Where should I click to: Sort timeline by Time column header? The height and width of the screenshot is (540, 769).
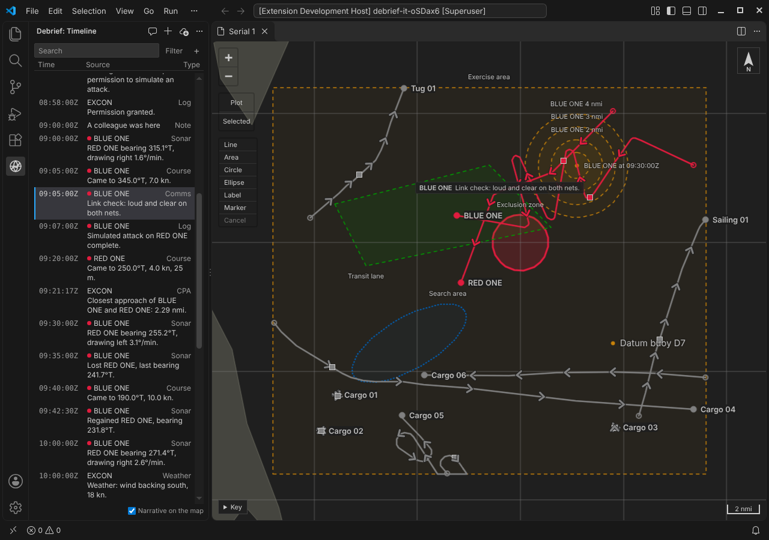(x=46, y=65)
